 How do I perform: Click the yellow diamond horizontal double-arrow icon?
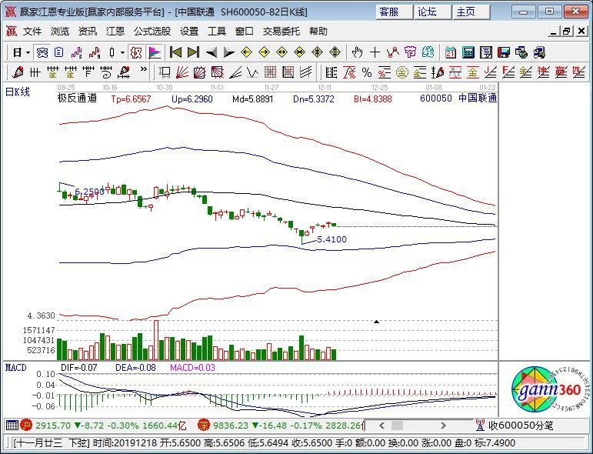[x=282, y=52]
